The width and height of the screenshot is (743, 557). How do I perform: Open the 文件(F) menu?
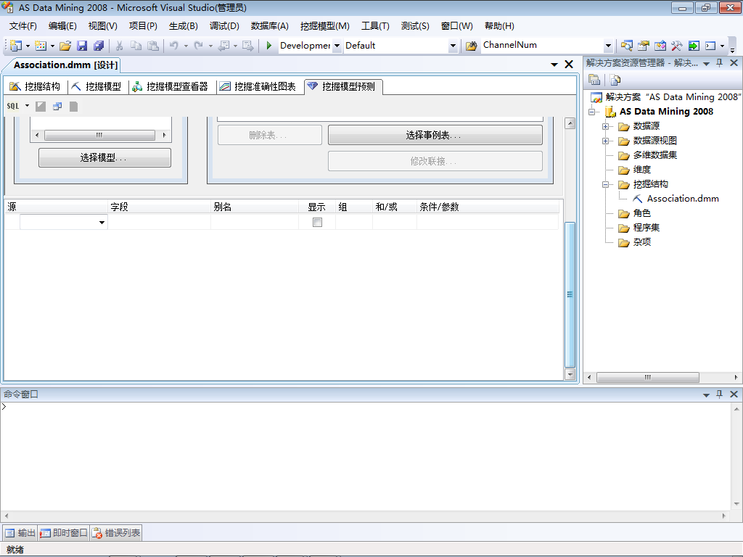[22, 26]
